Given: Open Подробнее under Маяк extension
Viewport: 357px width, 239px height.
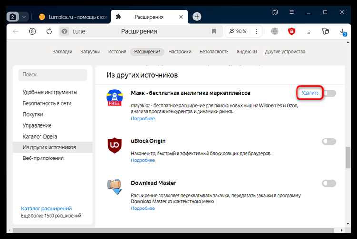Looking at the screenshot, I should coord(143,119).
